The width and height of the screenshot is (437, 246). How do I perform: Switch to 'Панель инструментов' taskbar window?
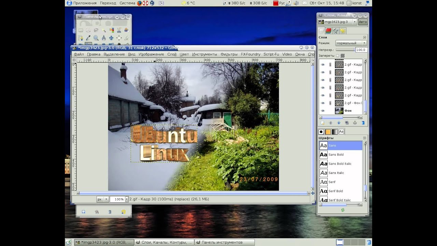click(225, 242)
